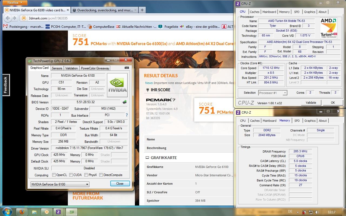
Task: Go back using Firefox back arrow
Action: pyautogui.click(x=8, y=18)
